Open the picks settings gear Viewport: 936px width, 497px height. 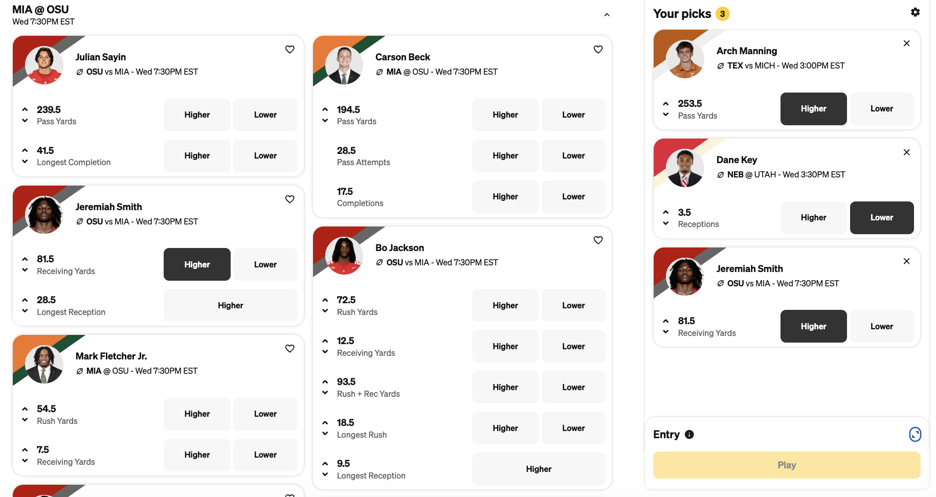point(915,12)
